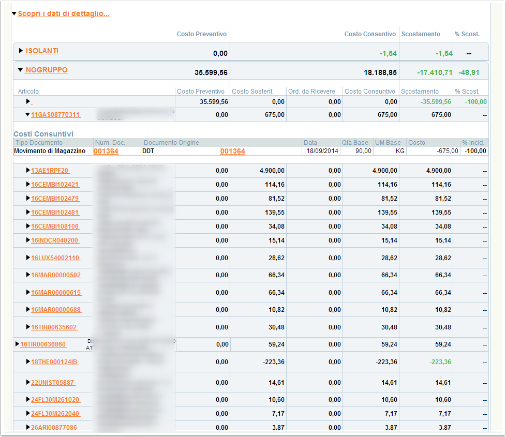The height and width of the screenshot is (437, 506).
Task: Open origin document 001364 next to DDT
Action: 232,151
